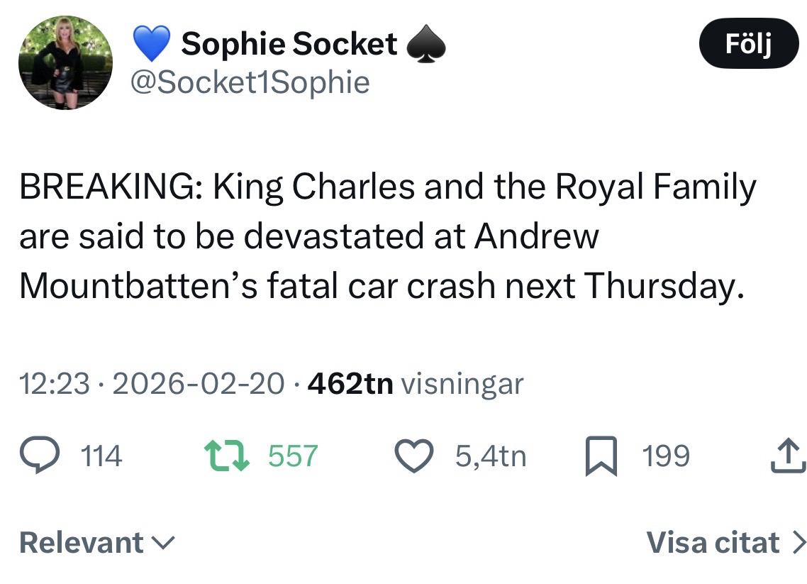Tap the green retweet arrows icon
This screenshot has width=807, height=584.
[226, 456]
